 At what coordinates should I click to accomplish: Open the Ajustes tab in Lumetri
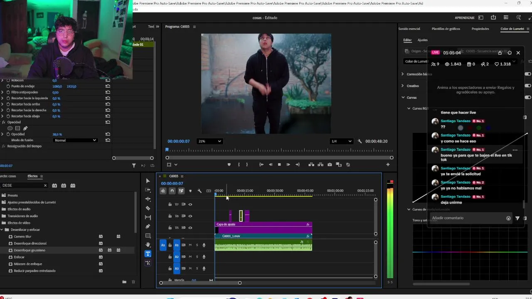click(x=422, y=40)
